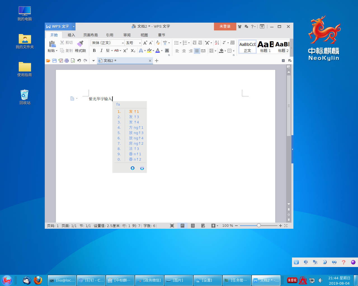This screenshot has width=358, height=286.
Task: Open the 审阅 ribbon tab
Action: pos(127,35)
